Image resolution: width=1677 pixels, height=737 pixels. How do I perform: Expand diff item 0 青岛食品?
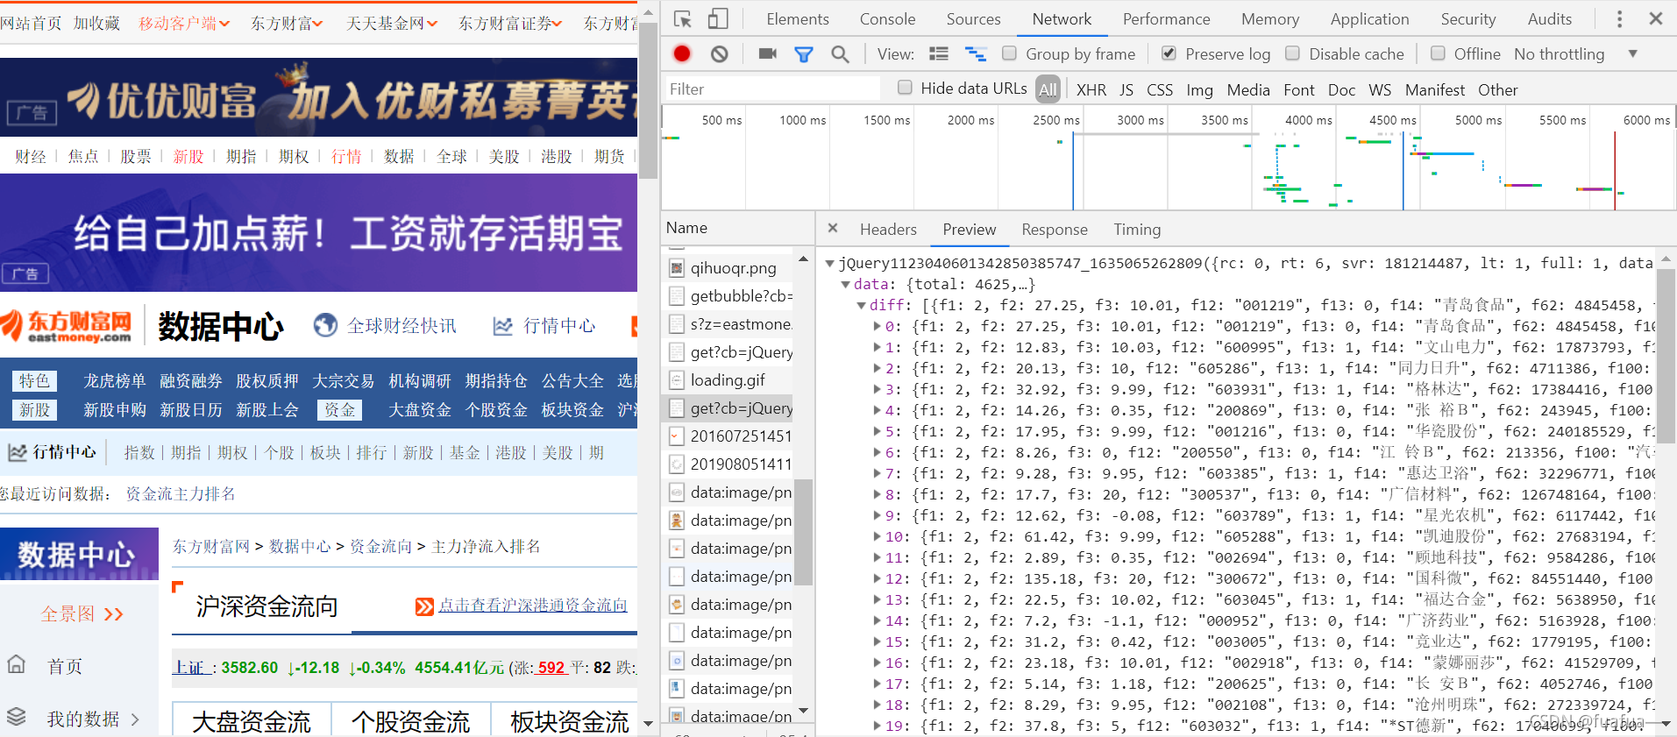tap(877, 326)
